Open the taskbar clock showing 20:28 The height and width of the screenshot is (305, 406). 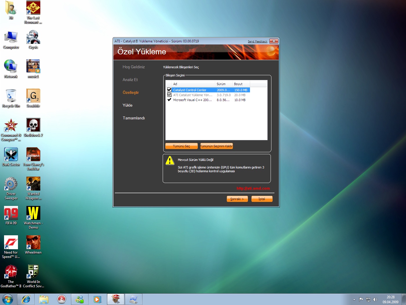click(x=390, y=299)
